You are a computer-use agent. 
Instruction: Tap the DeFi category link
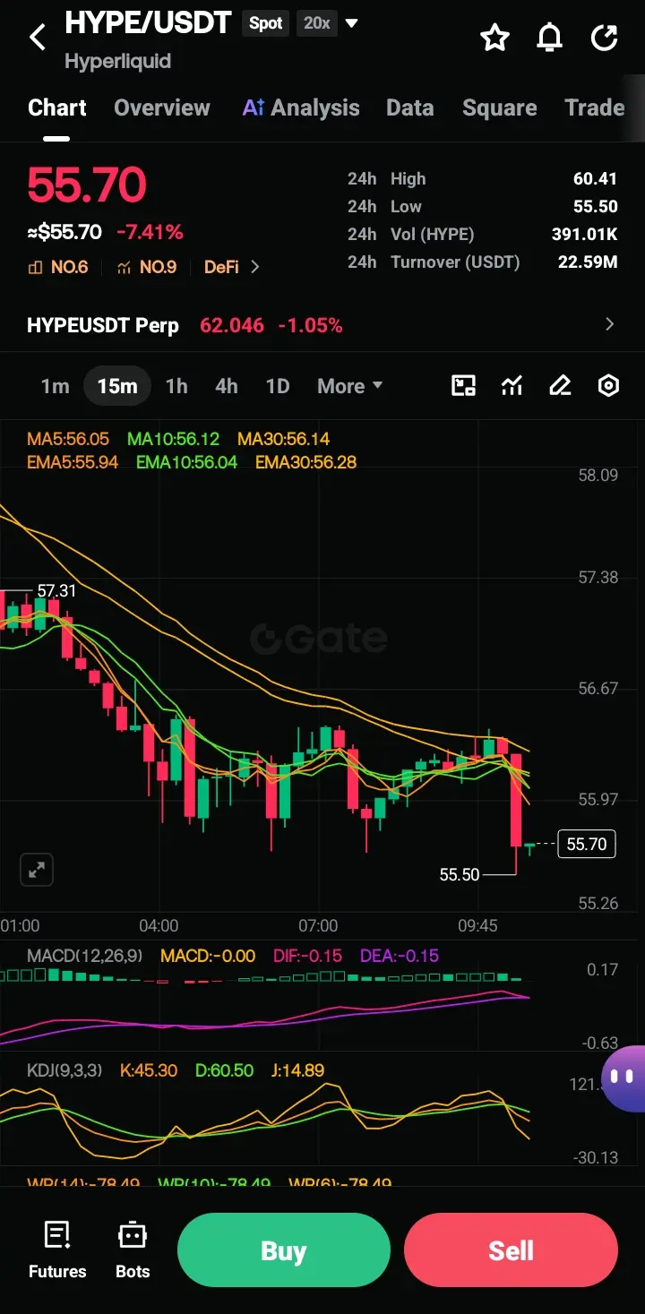(x=221, y=267)
